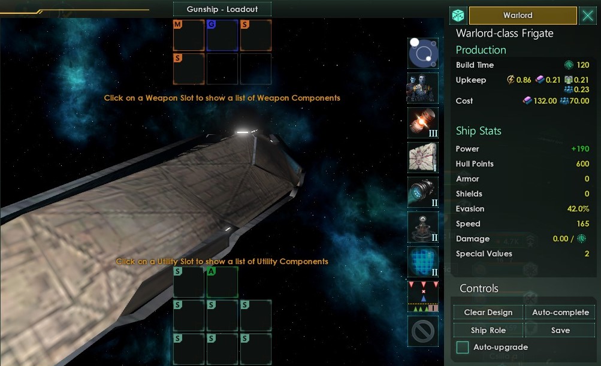Open the Ship Role selector
The width and height of the screenshot is (601, 366).
click(x=488, y=330)
